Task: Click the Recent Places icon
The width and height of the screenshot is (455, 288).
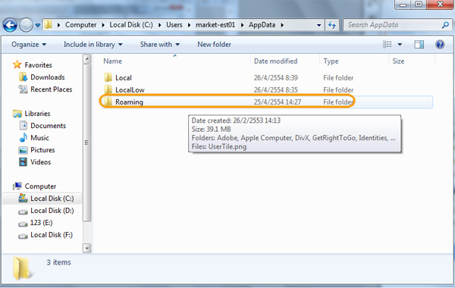Action: 24,89
